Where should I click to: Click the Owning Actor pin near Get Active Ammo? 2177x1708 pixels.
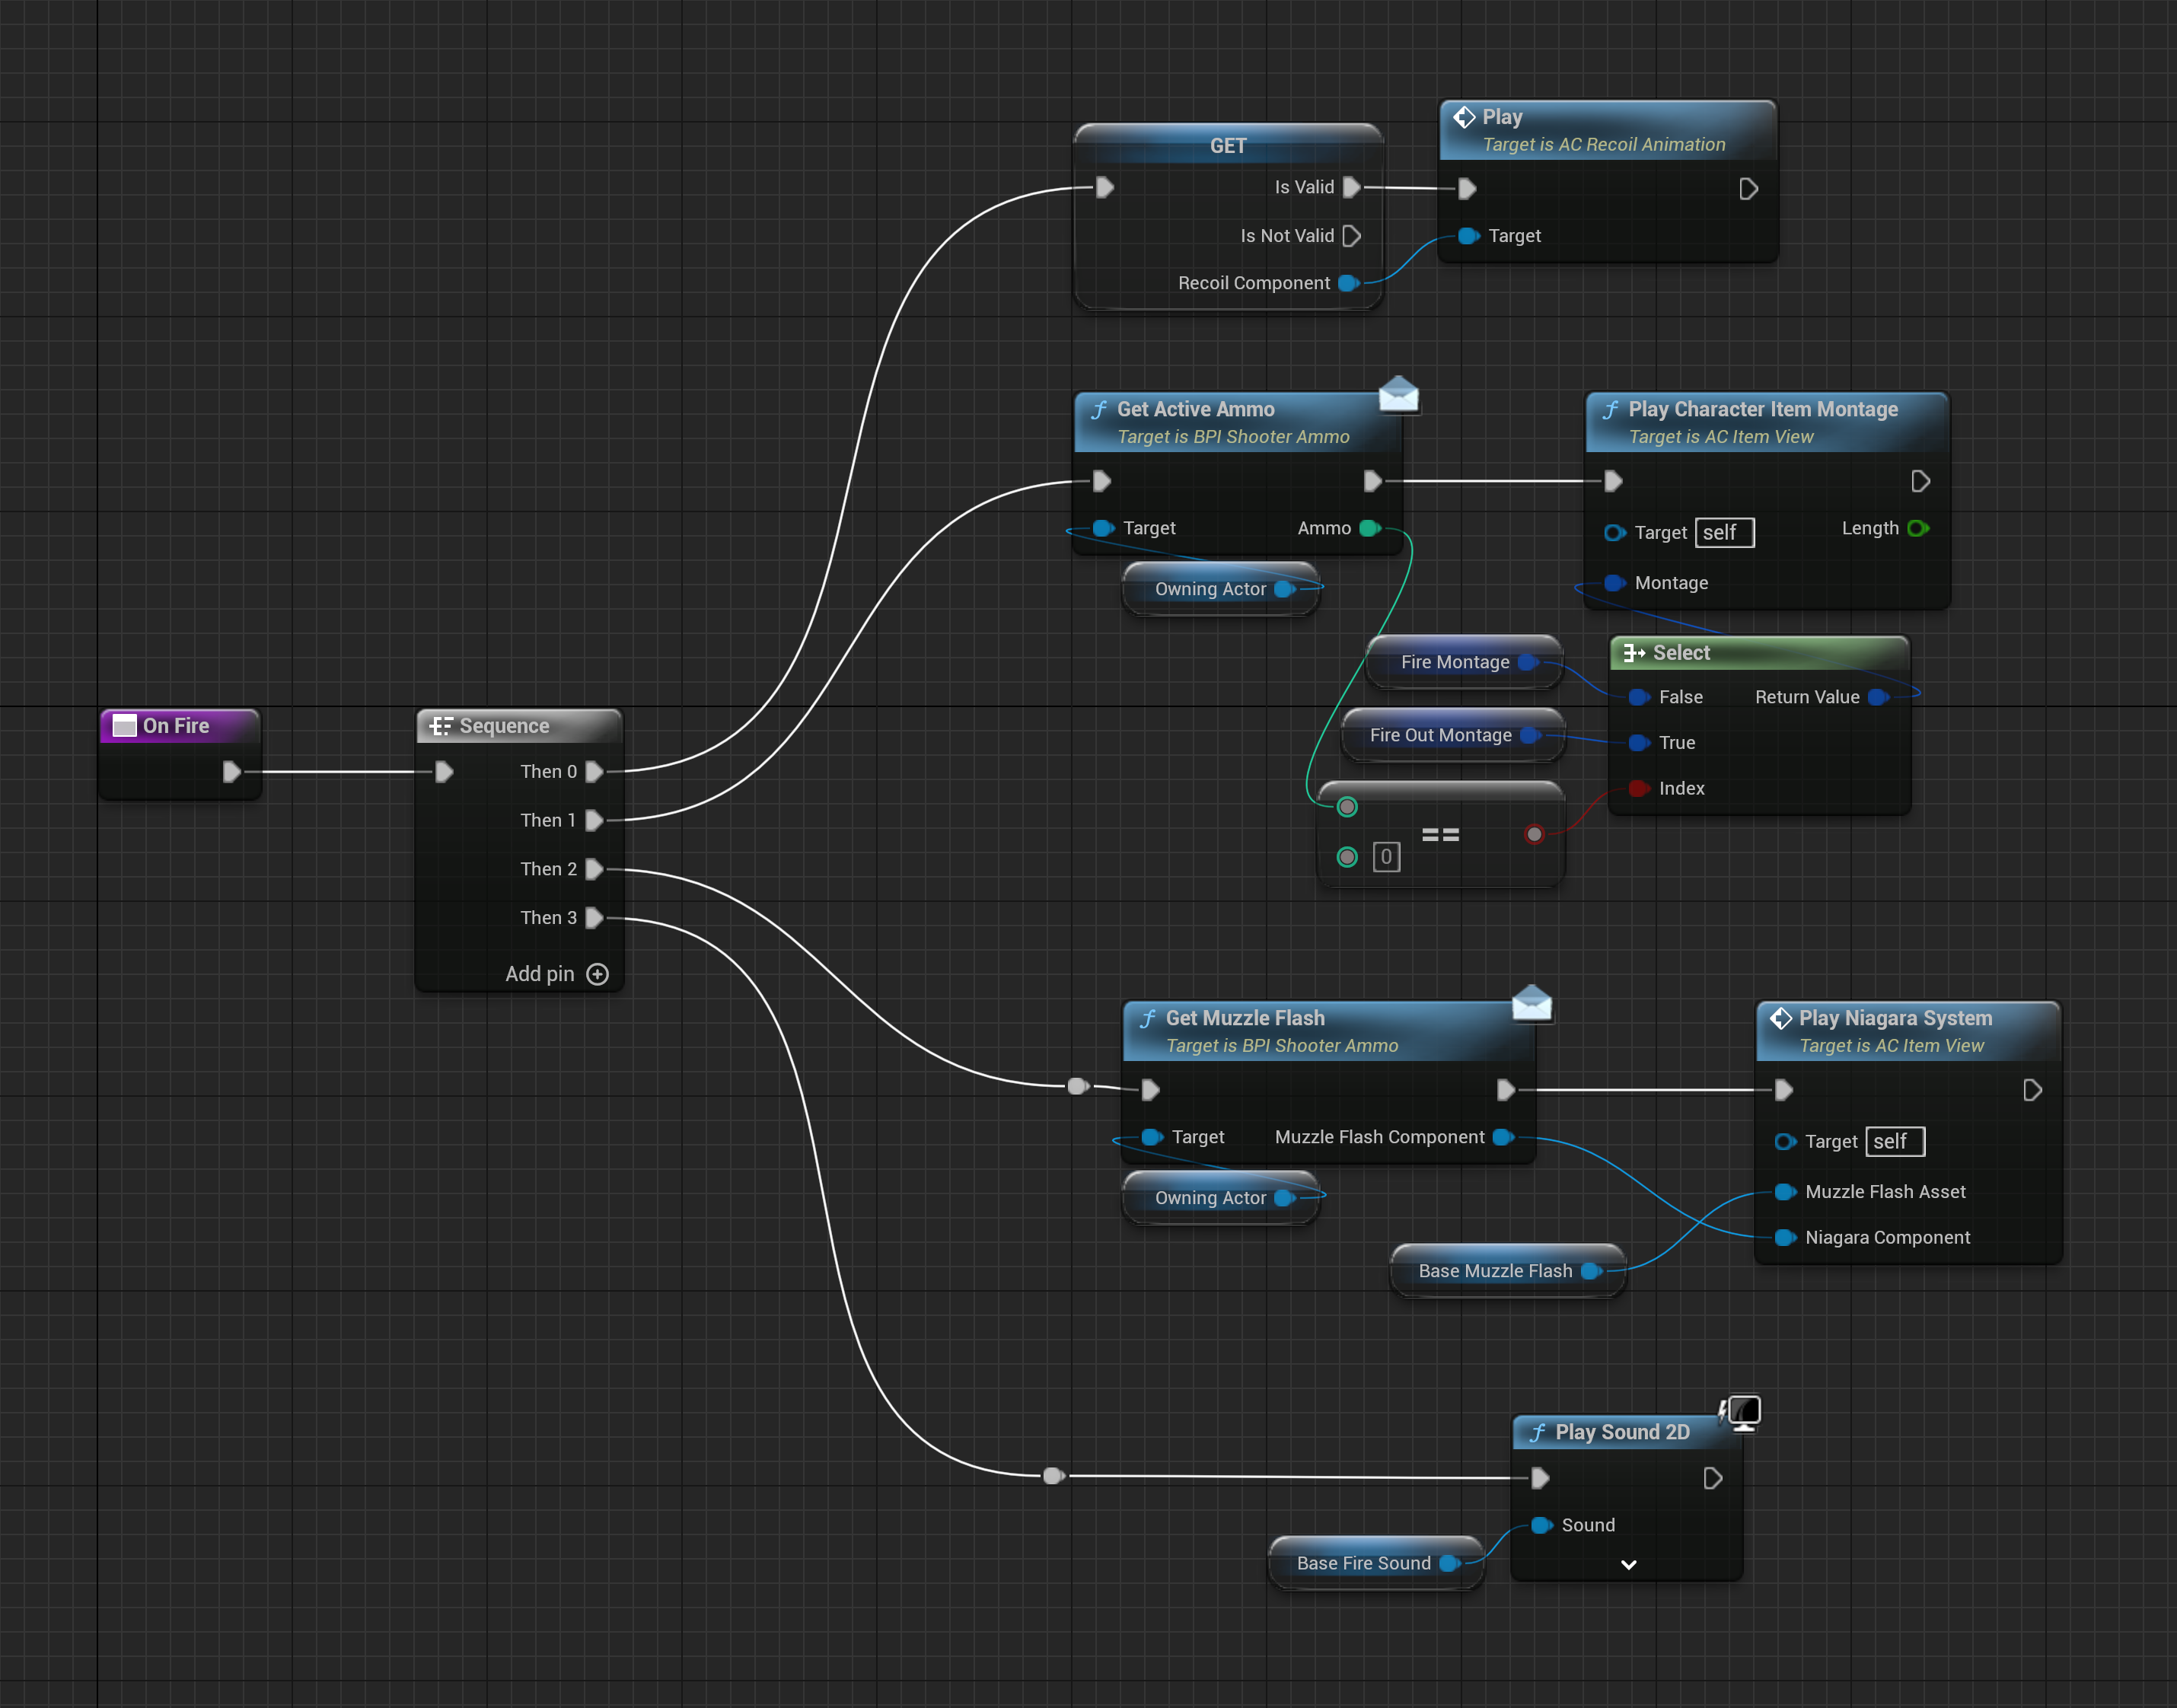[1285, 589]
